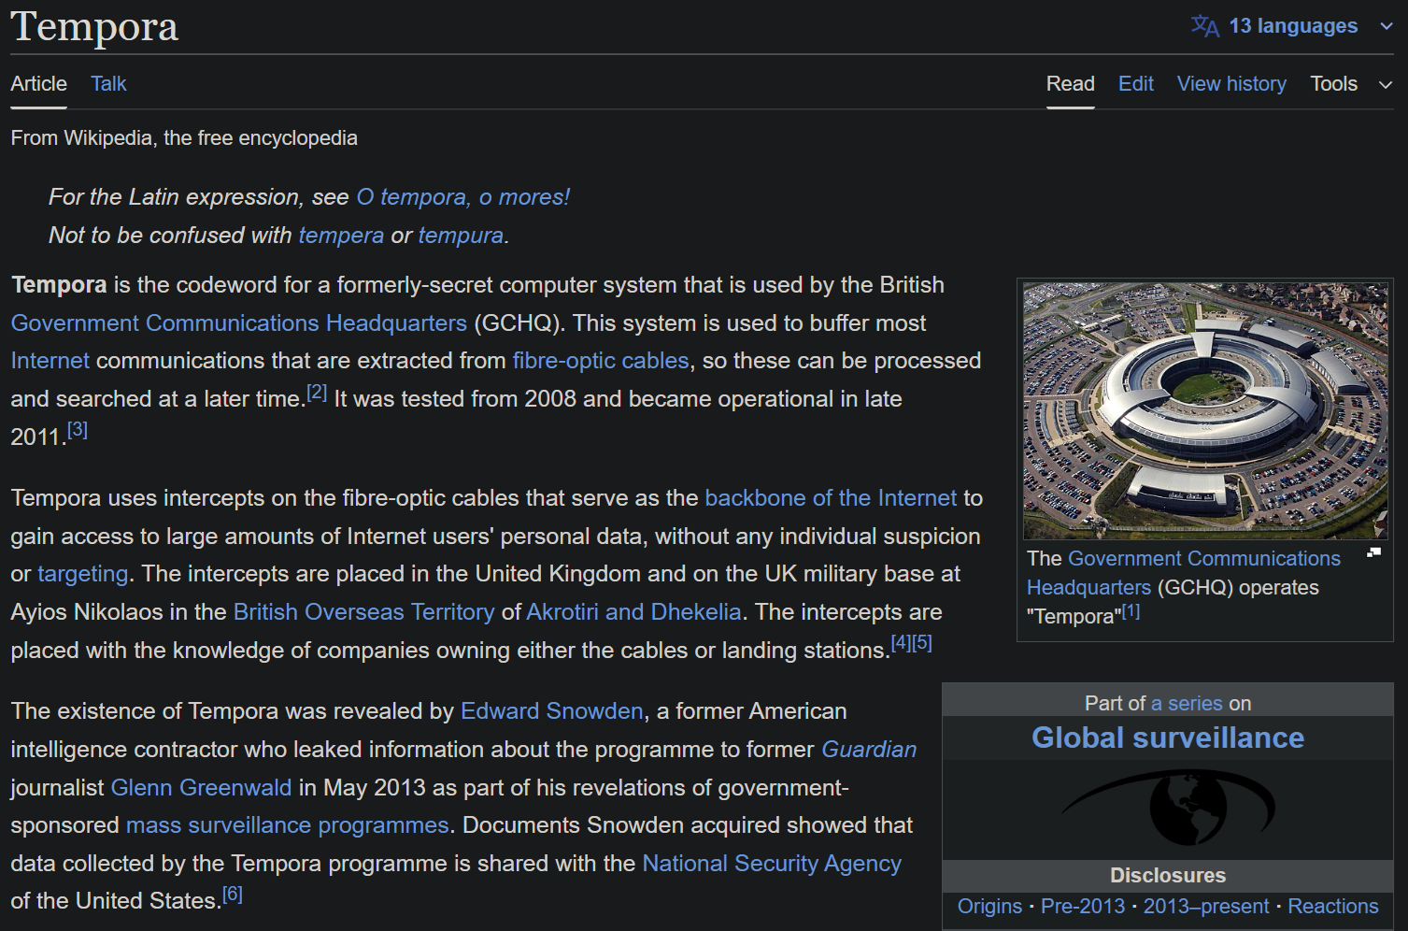Open the GCHQ building aerial photo
The image size is (1408, 931).
(1205, 411)
